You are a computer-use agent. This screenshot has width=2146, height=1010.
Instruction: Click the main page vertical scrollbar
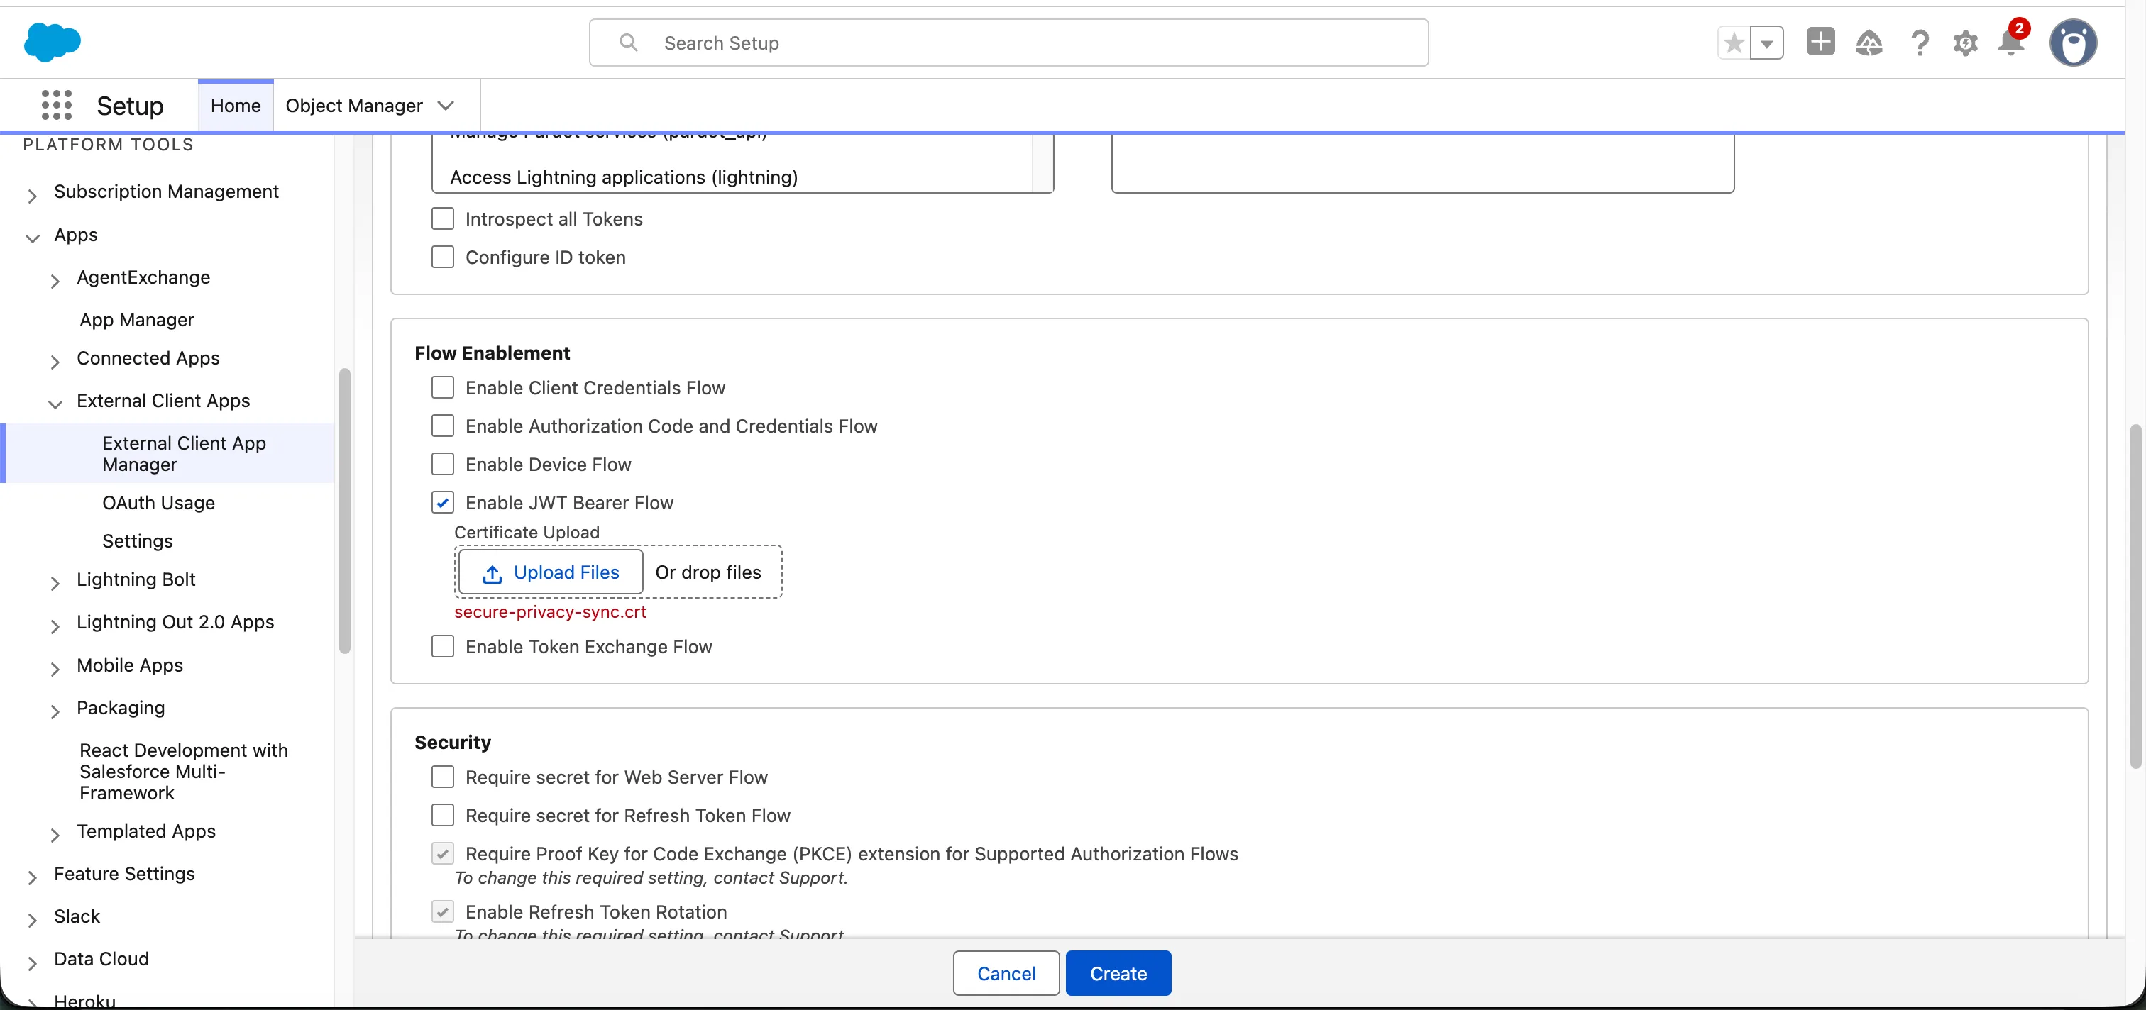2136,597
